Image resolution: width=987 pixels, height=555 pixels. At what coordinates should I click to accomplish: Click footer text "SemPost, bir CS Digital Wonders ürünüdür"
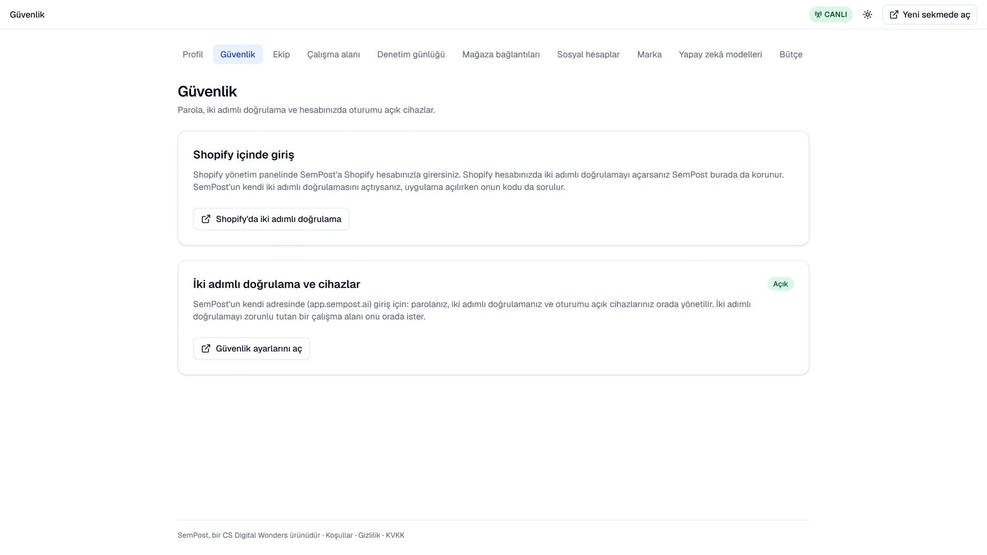249,535
